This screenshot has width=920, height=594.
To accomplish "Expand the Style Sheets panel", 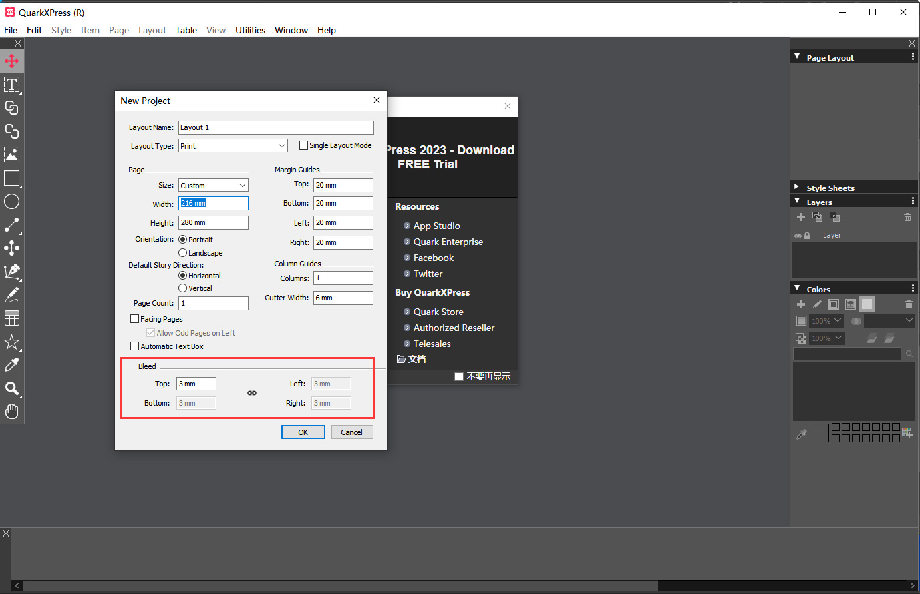I will (x=797, y=187).
